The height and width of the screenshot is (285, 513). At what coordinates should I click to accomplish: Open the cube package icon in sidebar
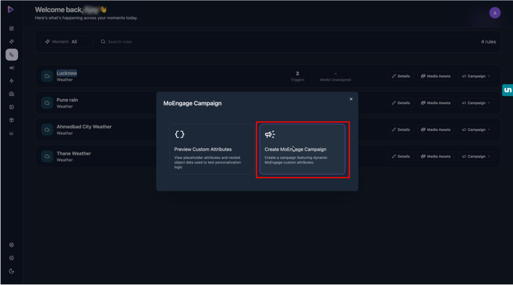click(x=12, y=120)
